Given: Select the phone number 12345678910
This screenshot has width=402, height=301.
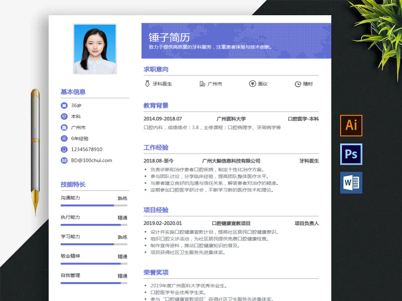Looking at the screenshot, I should [87, 149].
